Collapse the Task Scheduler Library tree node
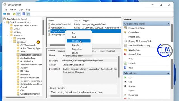The image size is (179, 101). (x=4, y=22)
